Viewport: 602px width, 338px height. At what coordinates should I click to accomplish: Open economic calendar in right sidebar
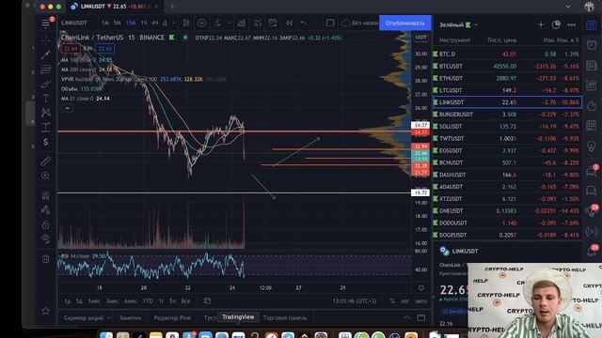pyautogui.click(x=592, y=125)
